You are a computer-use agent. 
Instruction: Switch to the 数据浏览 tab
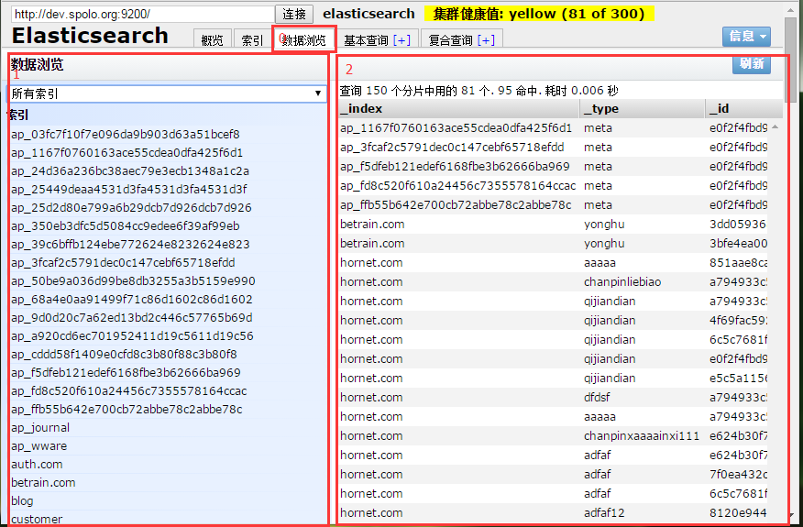304,40
